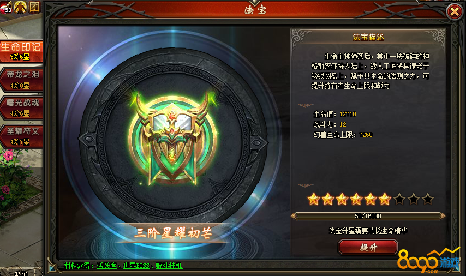Select the 生命印记 tab
Image resolution: width=466 pixels, height=276 pixels.
click(x=21, y=51)
